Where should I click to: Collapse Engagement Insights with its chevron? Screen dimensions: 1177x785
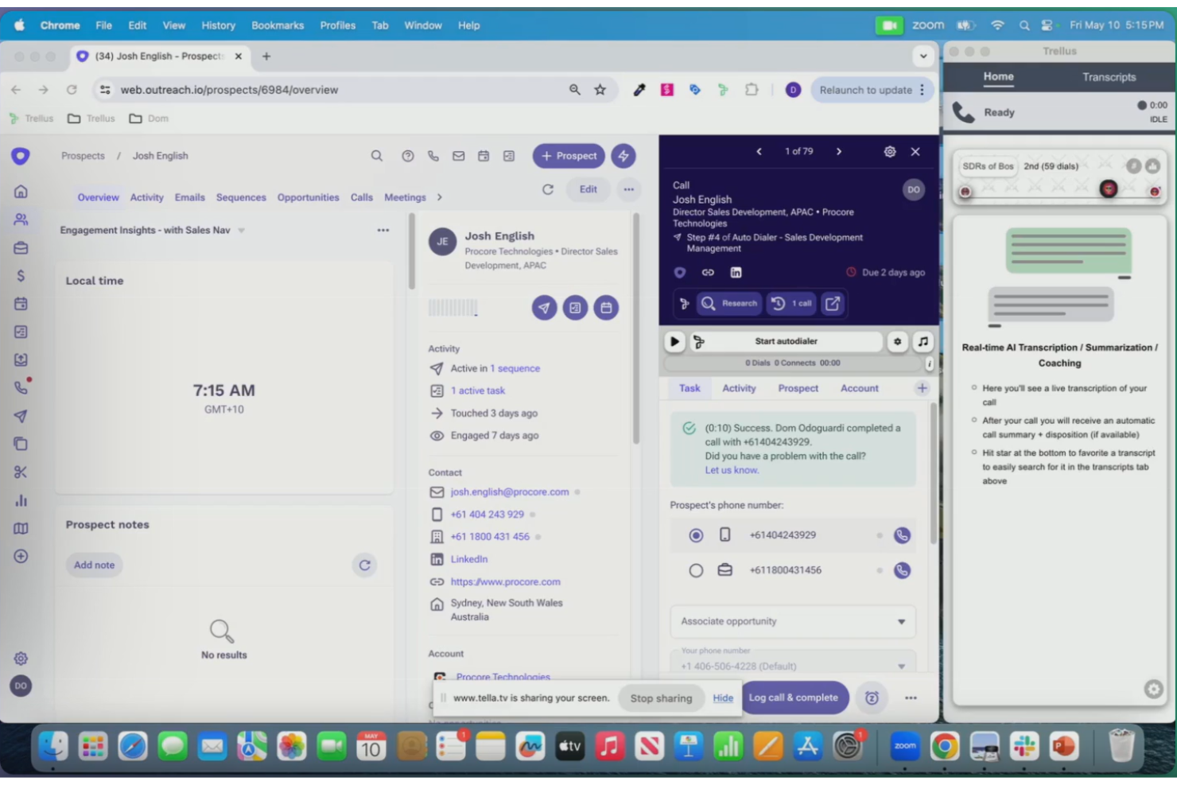[x=241, y=230]
